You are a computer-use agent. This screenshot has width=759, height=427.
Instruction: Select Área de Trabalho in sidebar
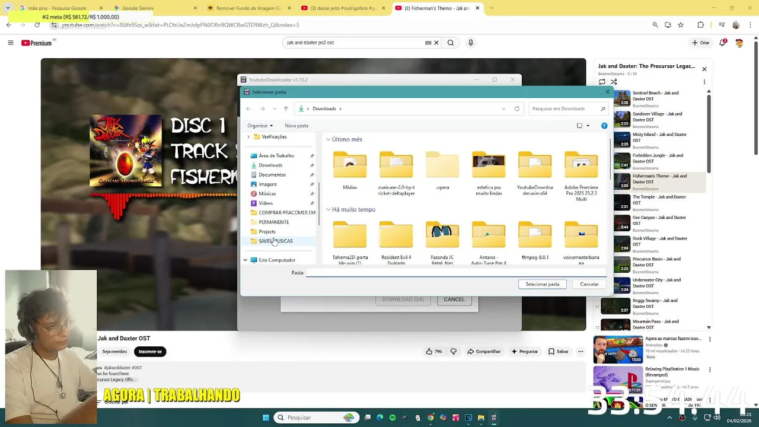point(276,155)
